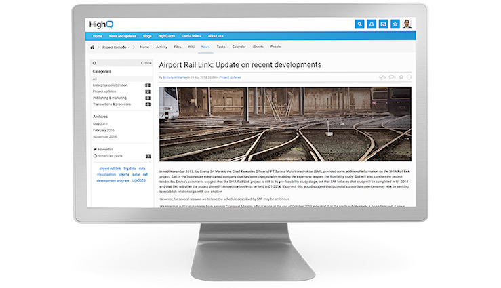
Task: Filter by Transactions & processes category
Action: click(112, 104)
